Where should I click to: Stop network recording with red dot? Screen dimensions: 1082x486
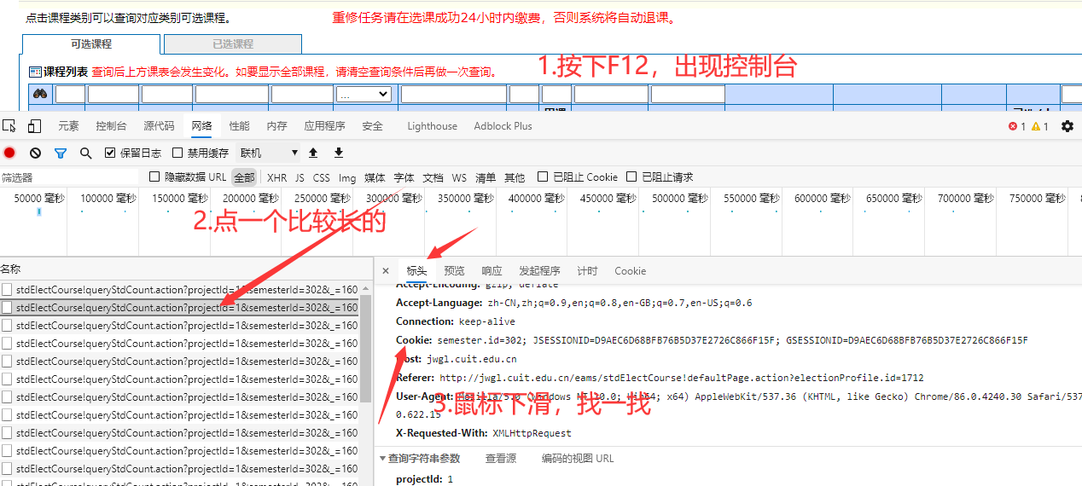[x=9, y=153]
